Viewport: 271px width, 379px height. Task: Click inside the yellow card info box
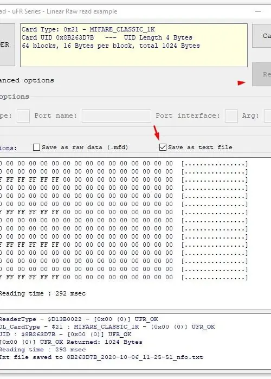[x=134, y=45]
